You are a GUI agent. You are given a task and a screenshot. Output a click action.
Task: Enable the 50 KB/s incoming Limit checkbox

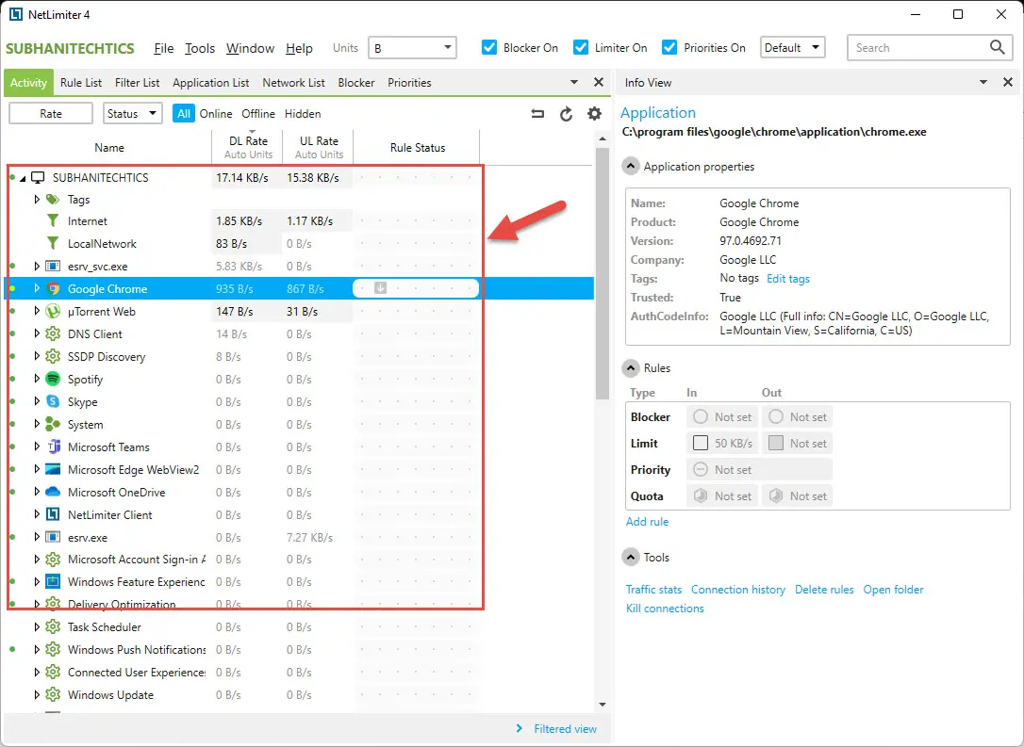click(700, 443)
